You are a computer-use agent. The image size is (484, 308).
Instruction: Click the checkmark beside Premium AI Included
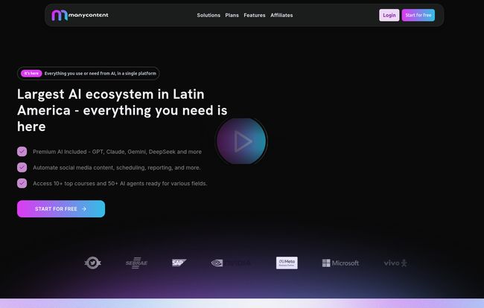pyautogui.click(x=22, y=151)
